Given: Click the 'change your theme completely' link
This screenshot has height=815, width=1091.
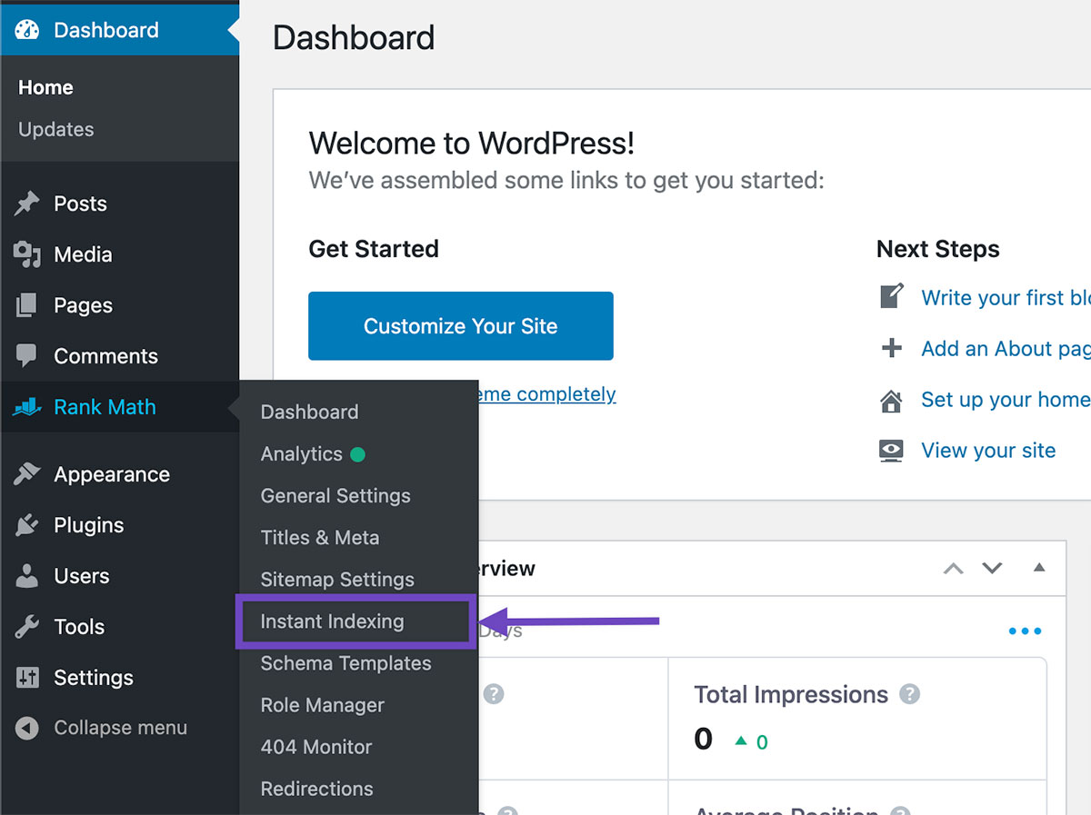Looking at the screenshot, I should pyautogui.click(x=547, y=394).
